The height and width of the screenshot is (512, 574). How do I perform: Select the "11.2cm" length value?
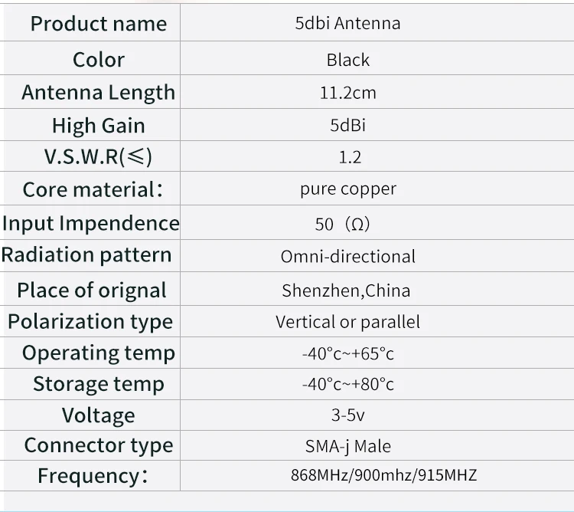tap(347, 93)
